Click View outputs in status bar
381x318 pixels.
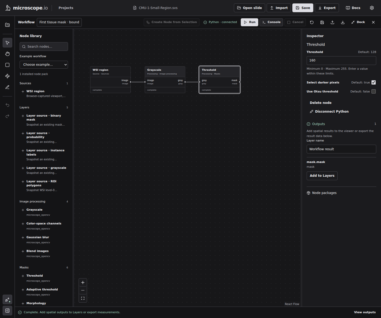[x=365, y=312]
